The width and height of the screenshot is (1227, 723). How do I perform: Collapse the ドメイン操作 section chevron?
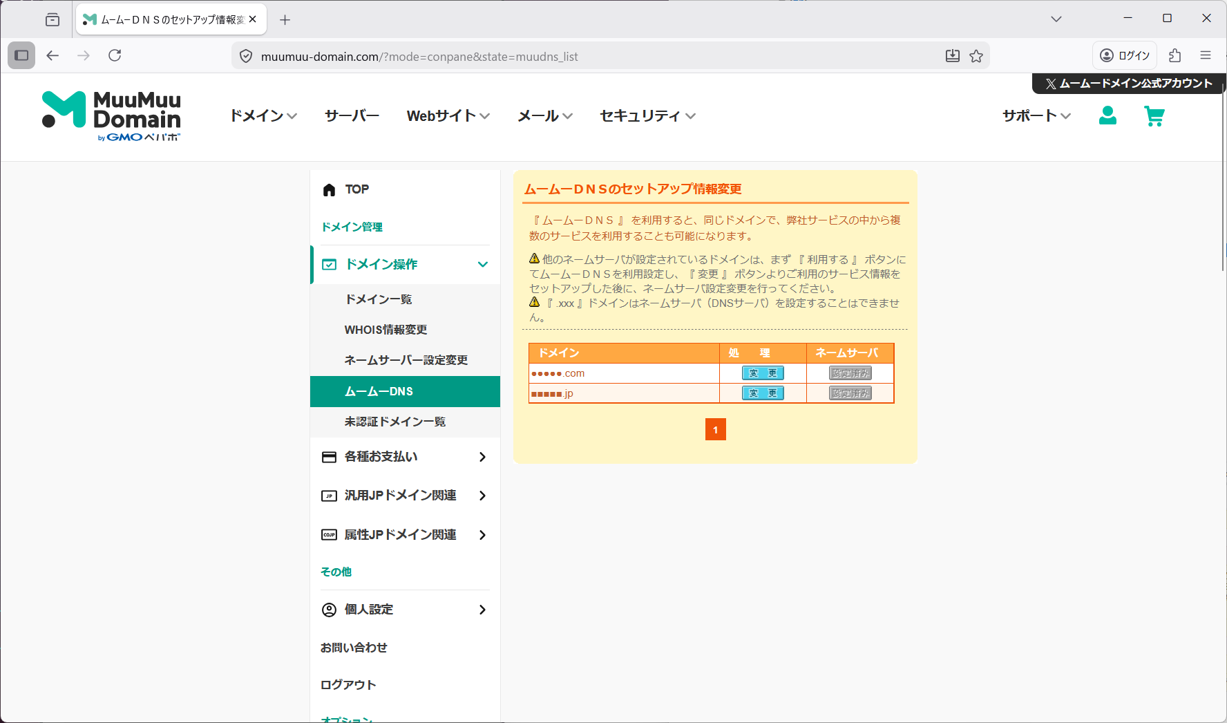(483, 264)
